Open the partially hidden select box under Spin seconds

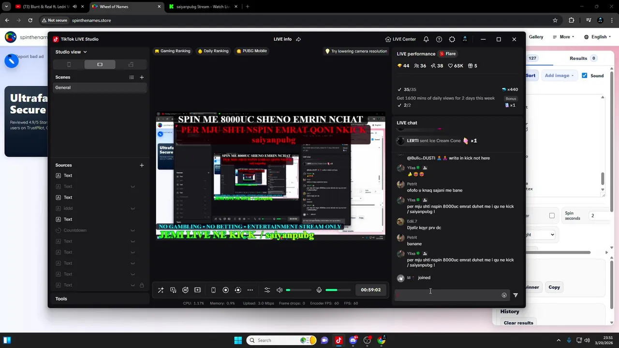pos(540,234)
